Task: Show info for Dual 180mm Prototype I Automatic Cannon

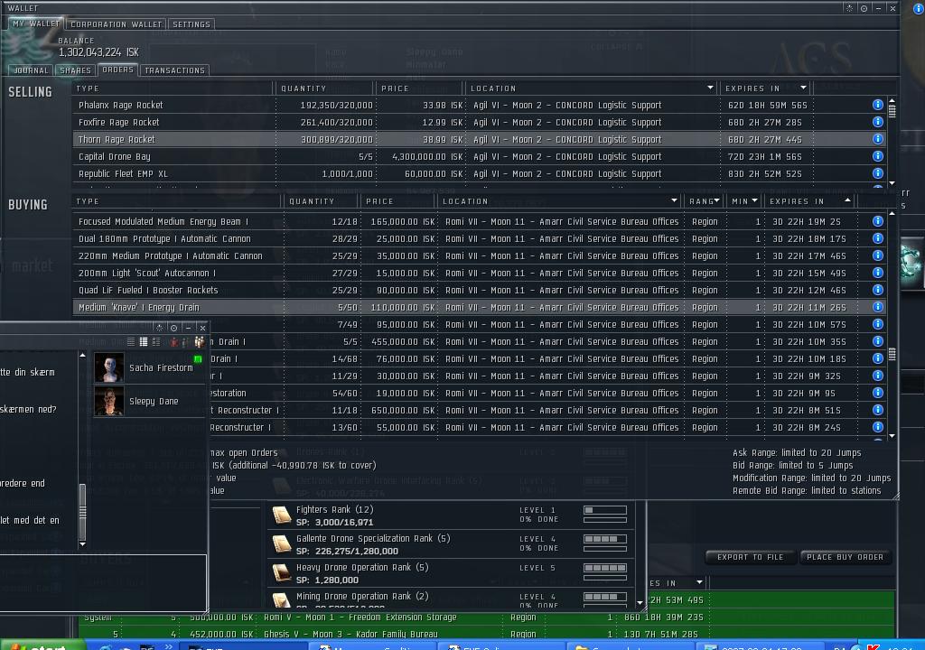Action: point(878,237)
